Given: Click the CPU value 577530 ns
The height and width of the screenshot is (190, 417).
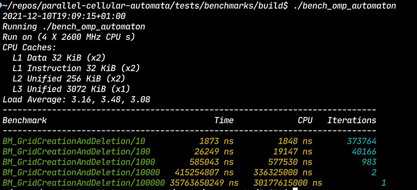Looking at the screenshot, I should [290, 162].
